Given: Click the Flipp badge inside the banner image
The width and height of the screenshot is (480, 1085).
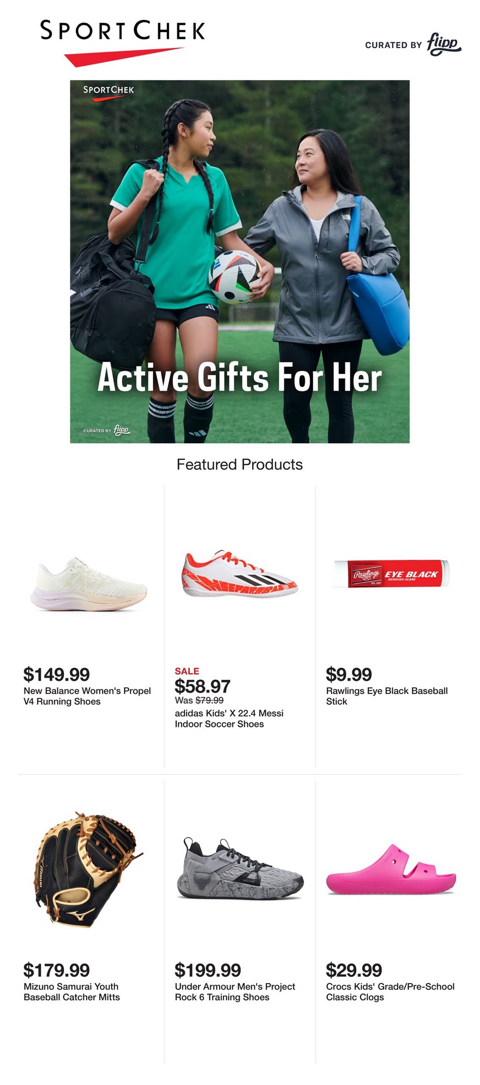Looking at the screenshot, I should point(106,430).
